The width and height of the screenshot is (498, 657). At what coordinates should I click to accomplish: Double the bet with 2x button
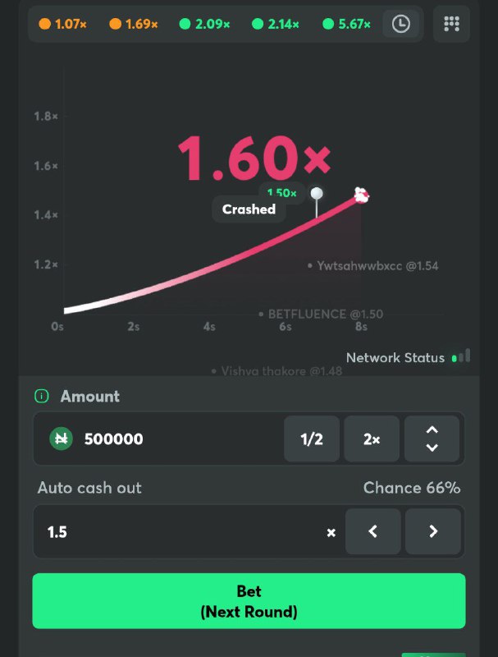point(371,439)
